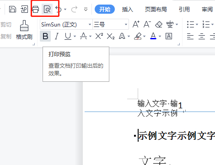Open the clipboard group dialog launcher
Screen dimensions: 215x165
(x=34, y=44)
